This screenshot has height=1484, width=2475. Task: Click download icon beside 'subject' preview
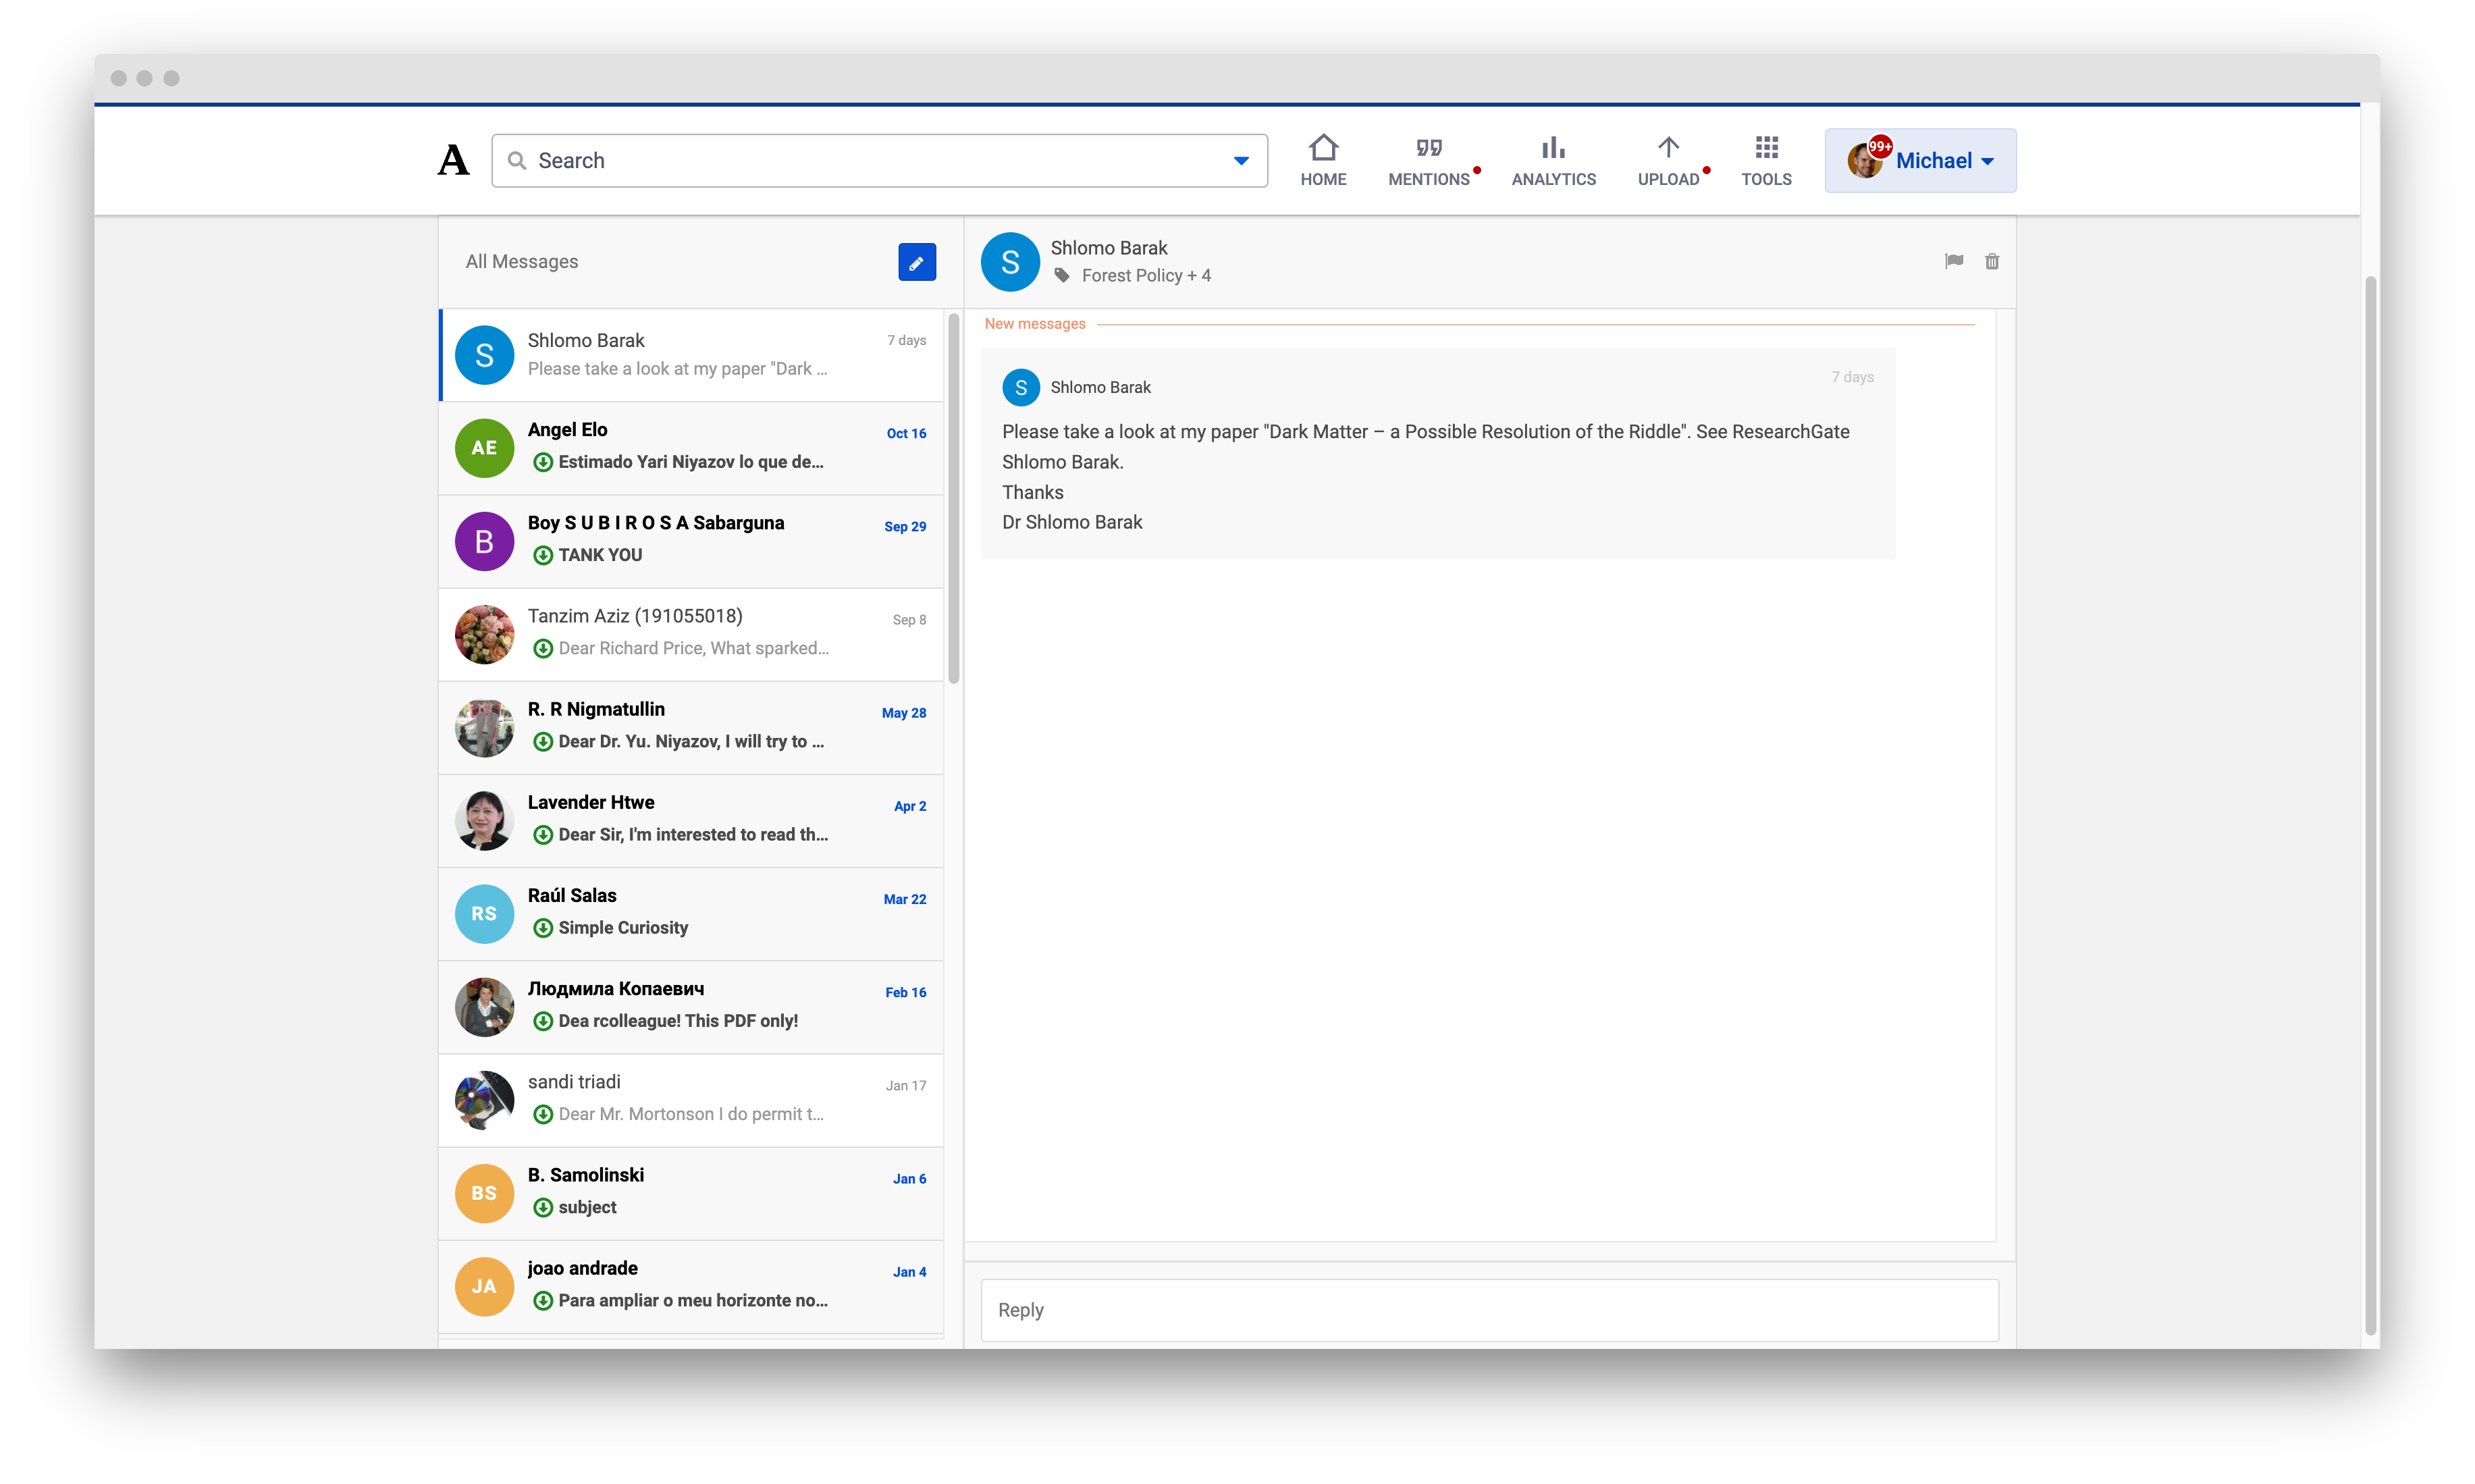[542, 1207]
